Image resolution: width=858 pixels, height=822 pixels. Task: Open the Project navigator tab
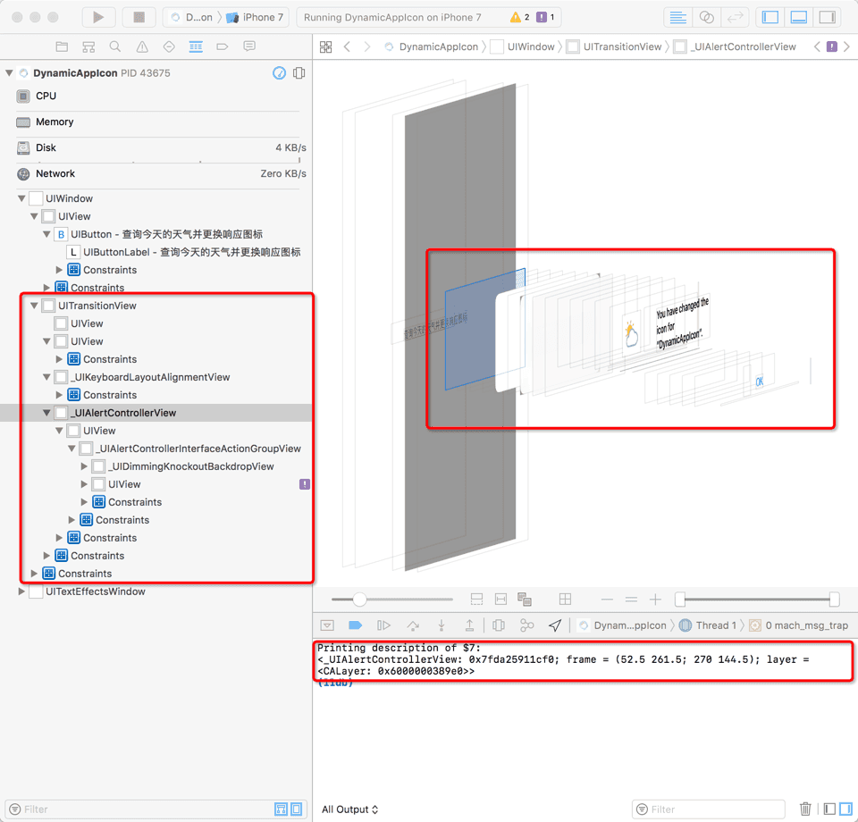(62, 46)
